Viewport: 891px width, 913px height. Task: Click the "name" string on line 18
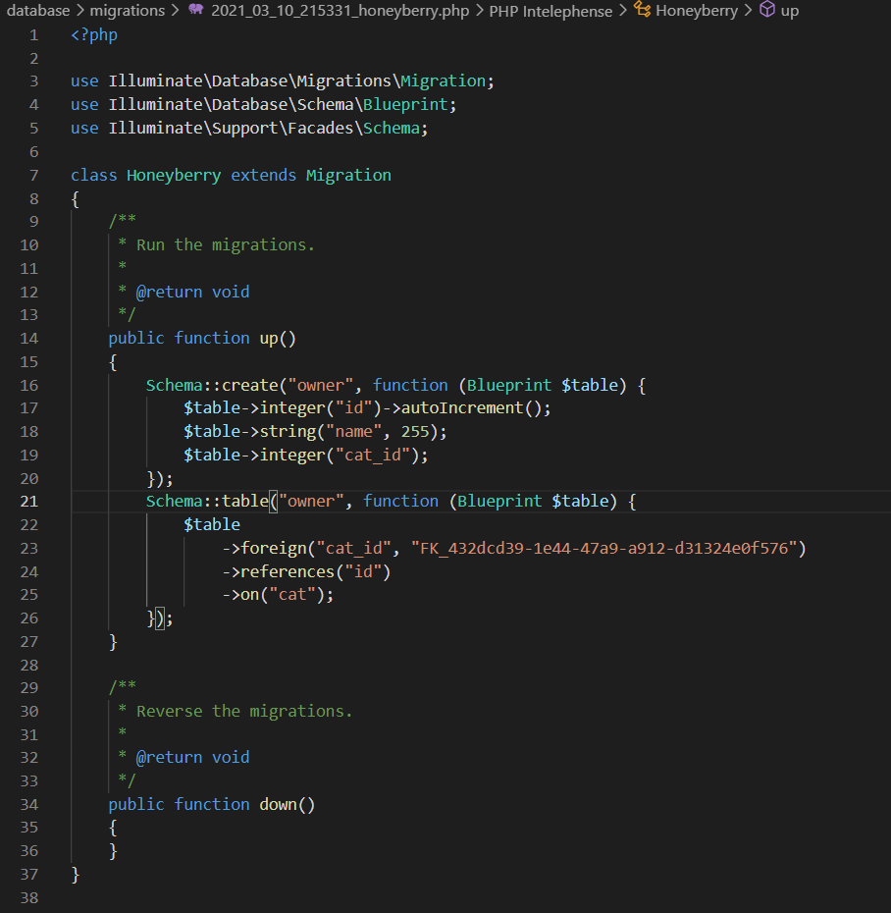pyautogui.click(x=353, y=431)
